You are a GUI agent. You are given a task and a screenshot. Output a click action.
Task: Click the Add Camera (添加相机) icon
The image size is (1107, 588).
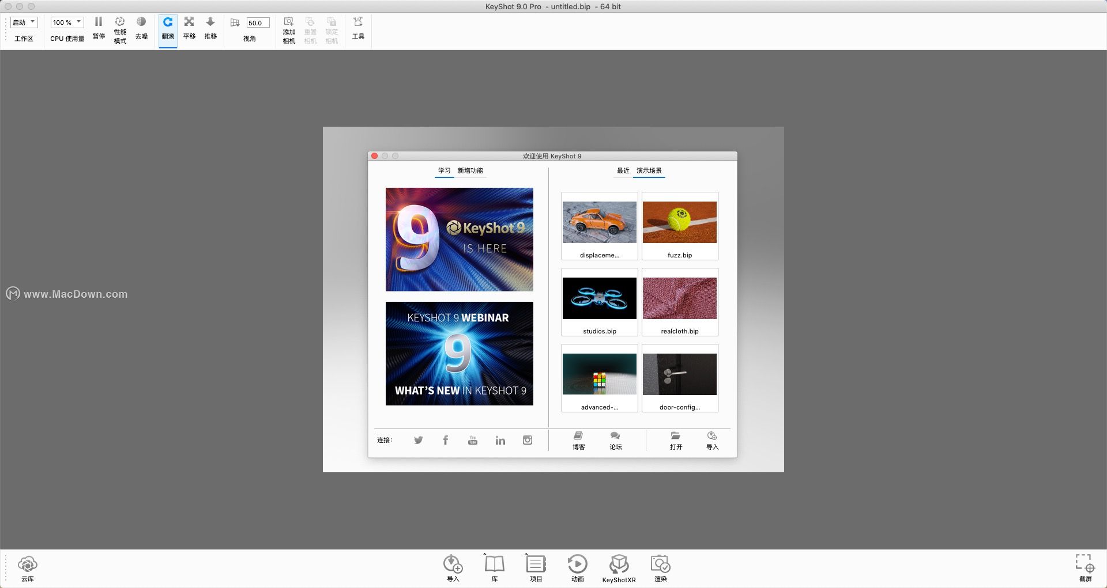tap(289, 30)
